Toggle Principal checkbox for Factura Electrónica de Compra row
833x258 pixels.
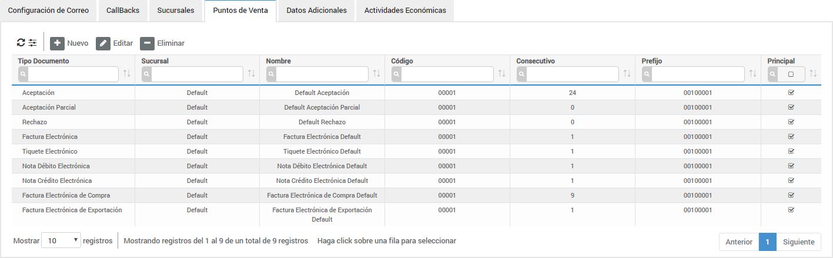click(x=791, y=195)
